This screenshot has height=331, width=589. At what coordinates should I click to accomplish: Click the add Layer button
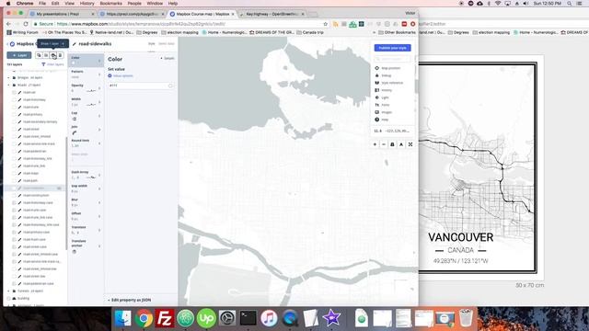point(19,55)
